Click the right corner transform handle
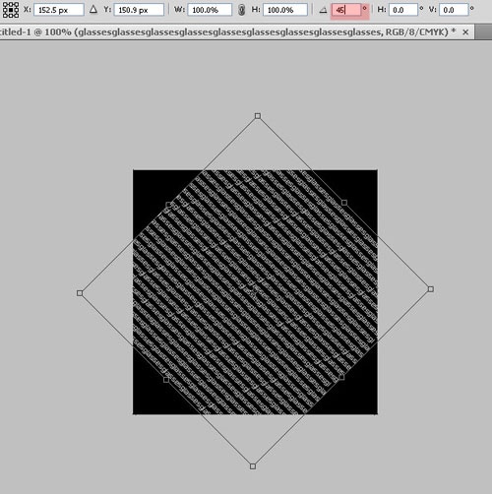Screen dimensions: 492x494 [x=431, y=289]
